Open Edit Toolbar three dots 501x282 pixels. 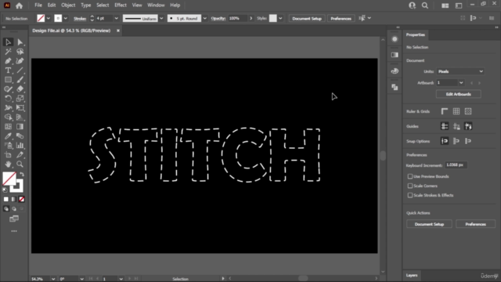[x=14, y=231]
